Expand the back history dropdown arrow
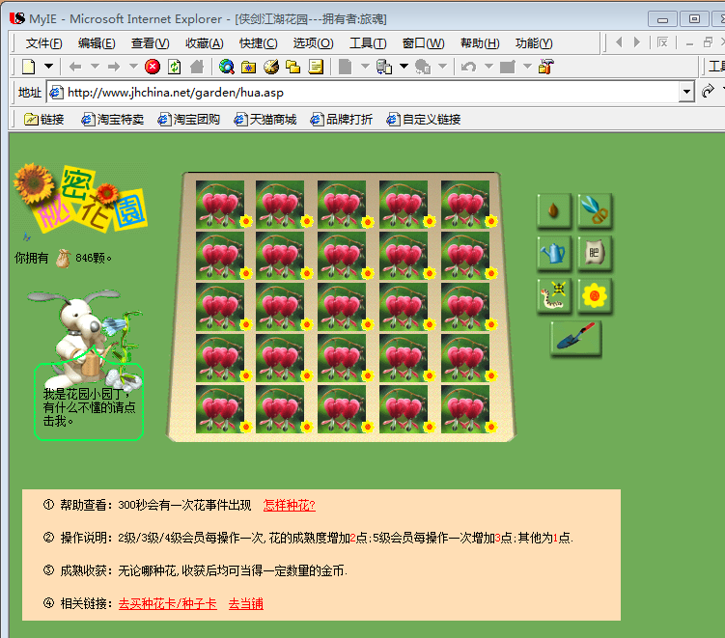725x638 pixels. (x=96, y=66)
